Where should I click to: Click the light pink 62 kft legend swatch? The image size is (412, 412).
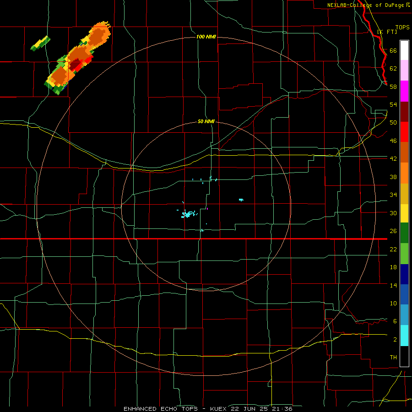tap(404, 70)
